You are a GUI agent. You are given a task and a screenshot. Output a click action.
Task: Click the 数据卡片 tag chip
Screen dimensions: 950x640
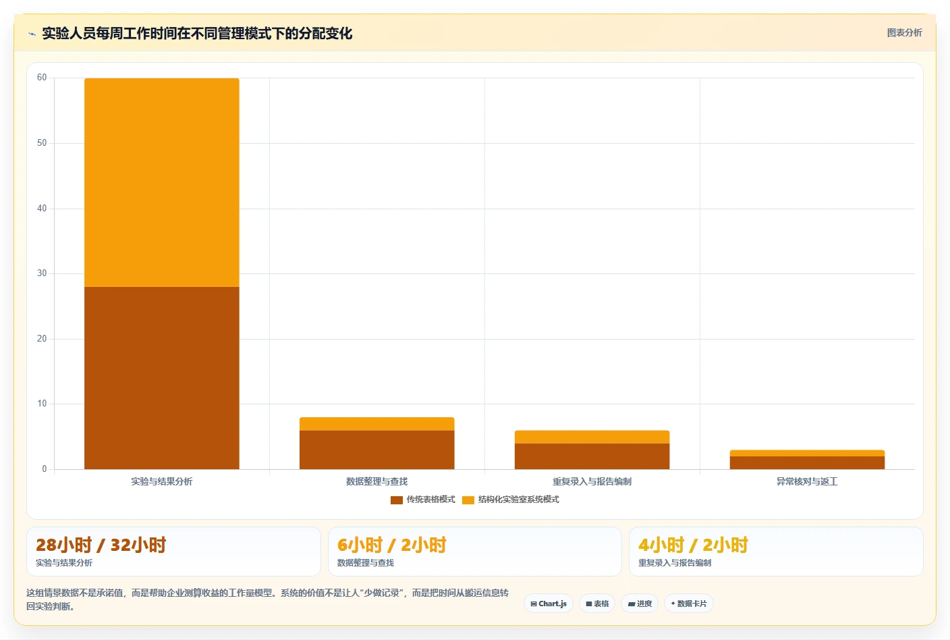point(689,604)
